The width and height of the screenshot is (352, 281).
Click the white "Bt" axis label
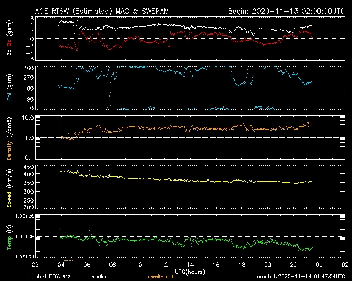tap(9, 53)
